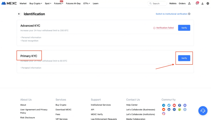Open the LinkedIn community icon
The height and width of the screenshot is (120, 211).
point(169,110)
